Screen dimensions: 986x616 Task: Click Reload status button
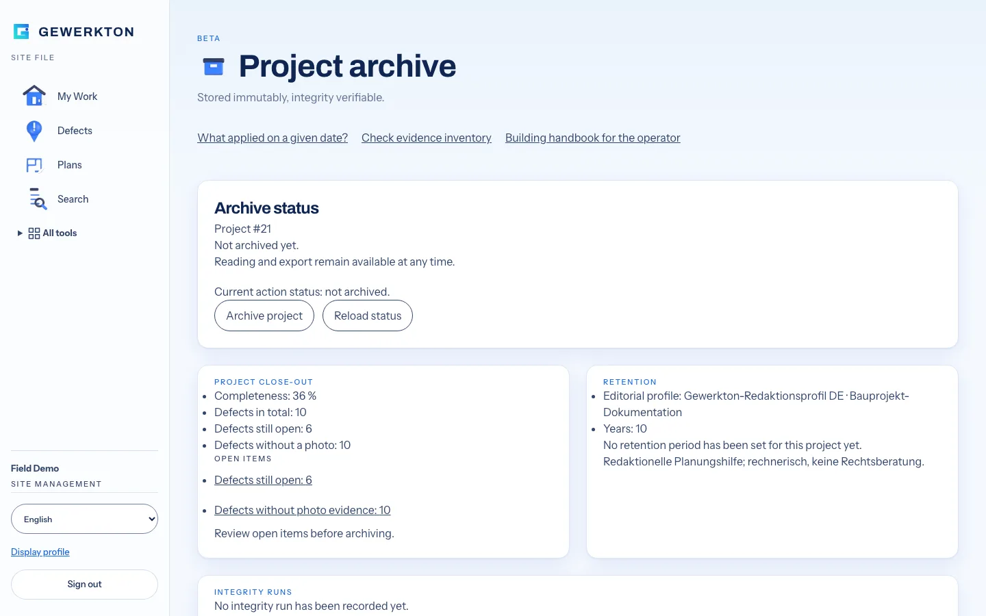[x=368, y=316]
